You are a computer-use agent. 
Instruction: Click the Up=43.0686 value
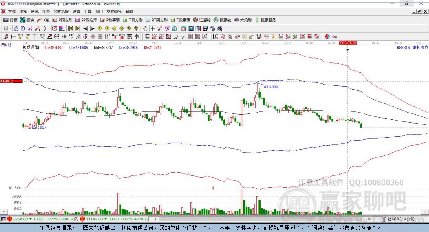point(78,47)
